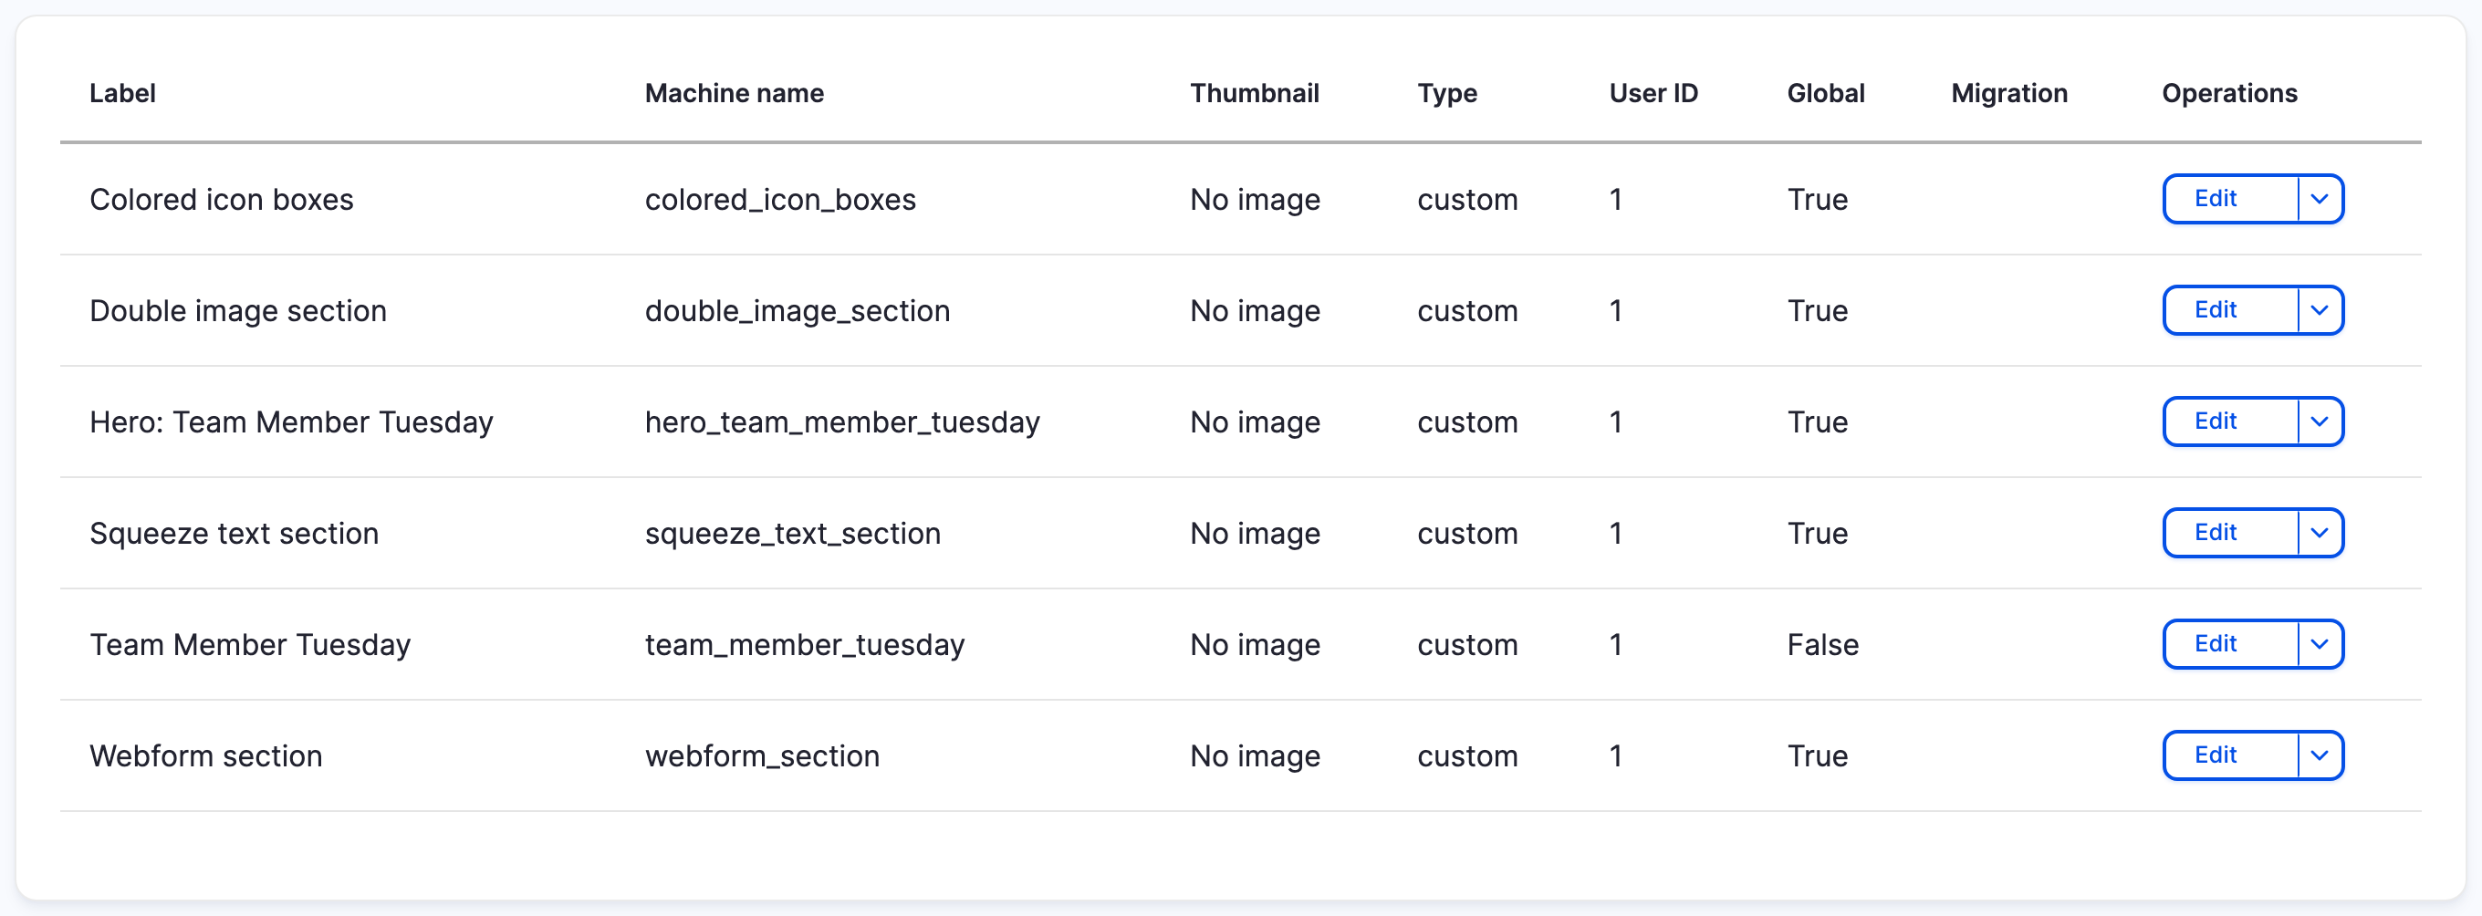
Task: Click 'True' in Webform section row
Action: (x=1817, y=755)
